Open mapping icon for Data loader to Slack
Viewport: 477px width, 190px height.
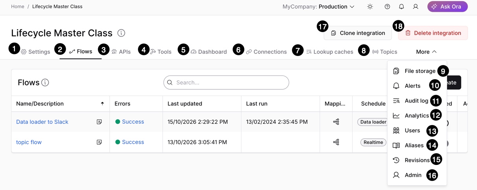coord(336,122)
